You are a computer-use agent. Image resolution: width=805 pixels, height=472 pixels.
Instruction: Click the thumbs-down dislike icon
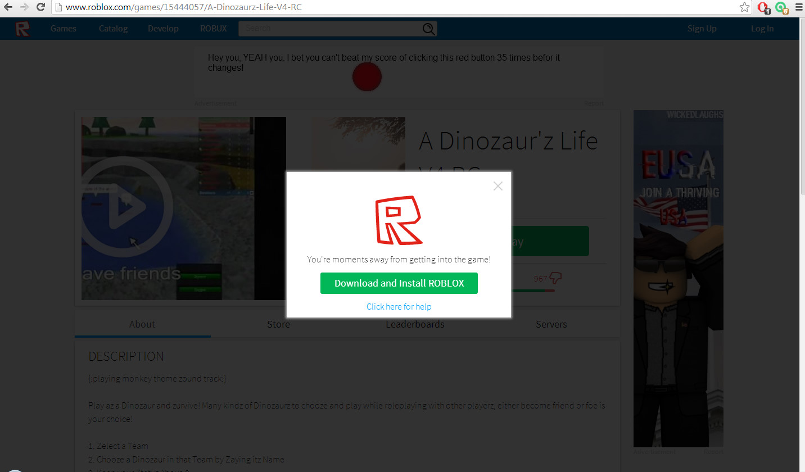click(555, 278)
